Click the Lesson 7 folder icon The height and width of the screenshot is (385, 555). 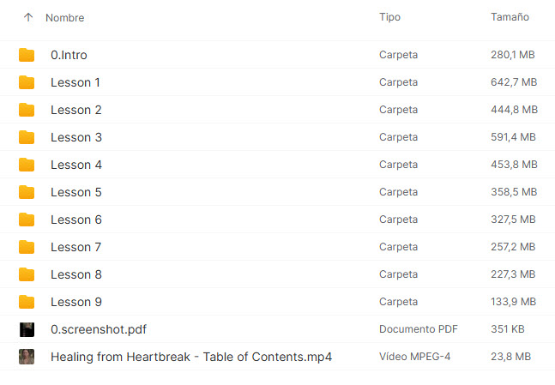coord(27,247)
